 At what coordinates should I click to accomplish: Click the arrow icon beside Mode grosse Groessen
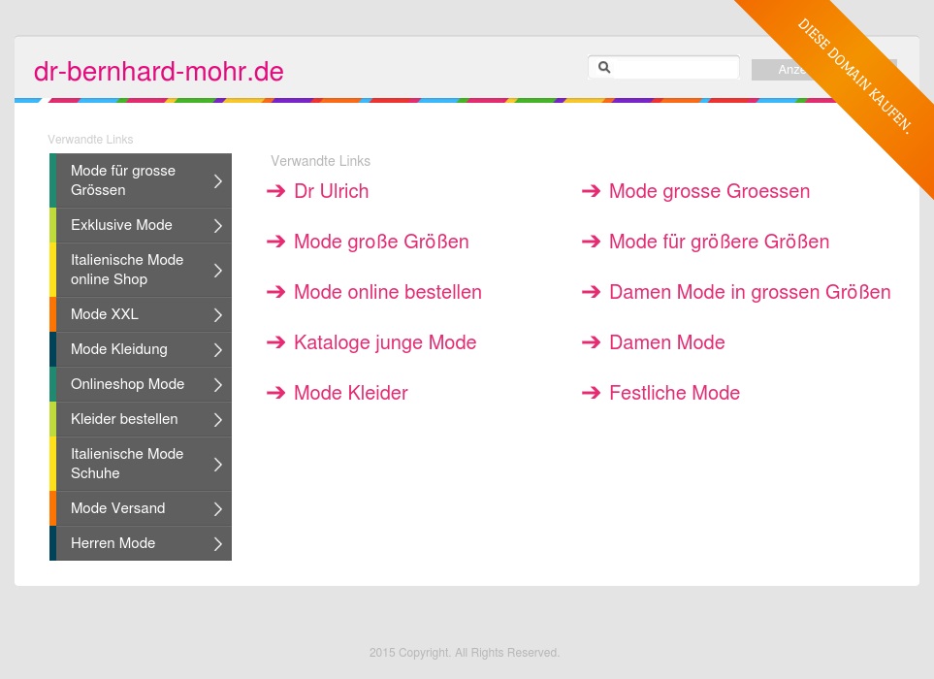point(592,191)
